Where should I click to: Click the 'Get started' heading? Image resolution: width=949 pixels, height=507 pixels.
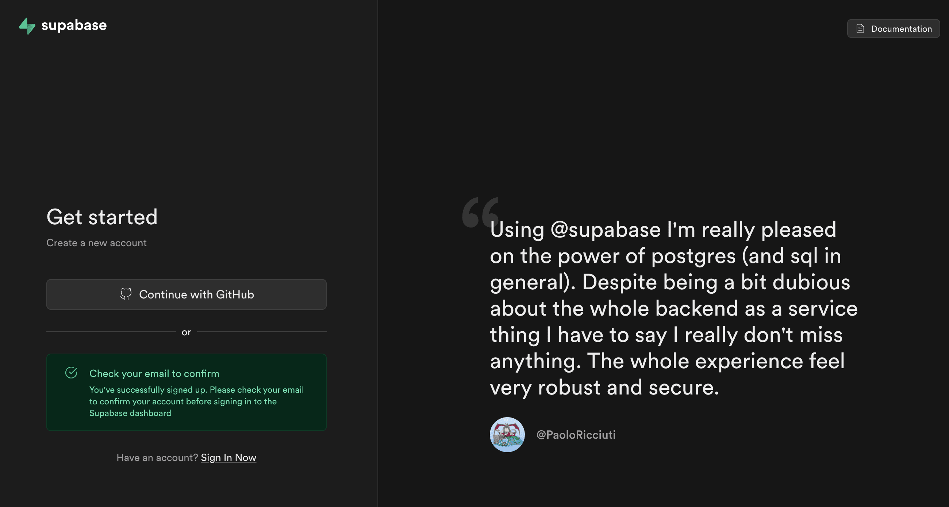coord(102,217)
